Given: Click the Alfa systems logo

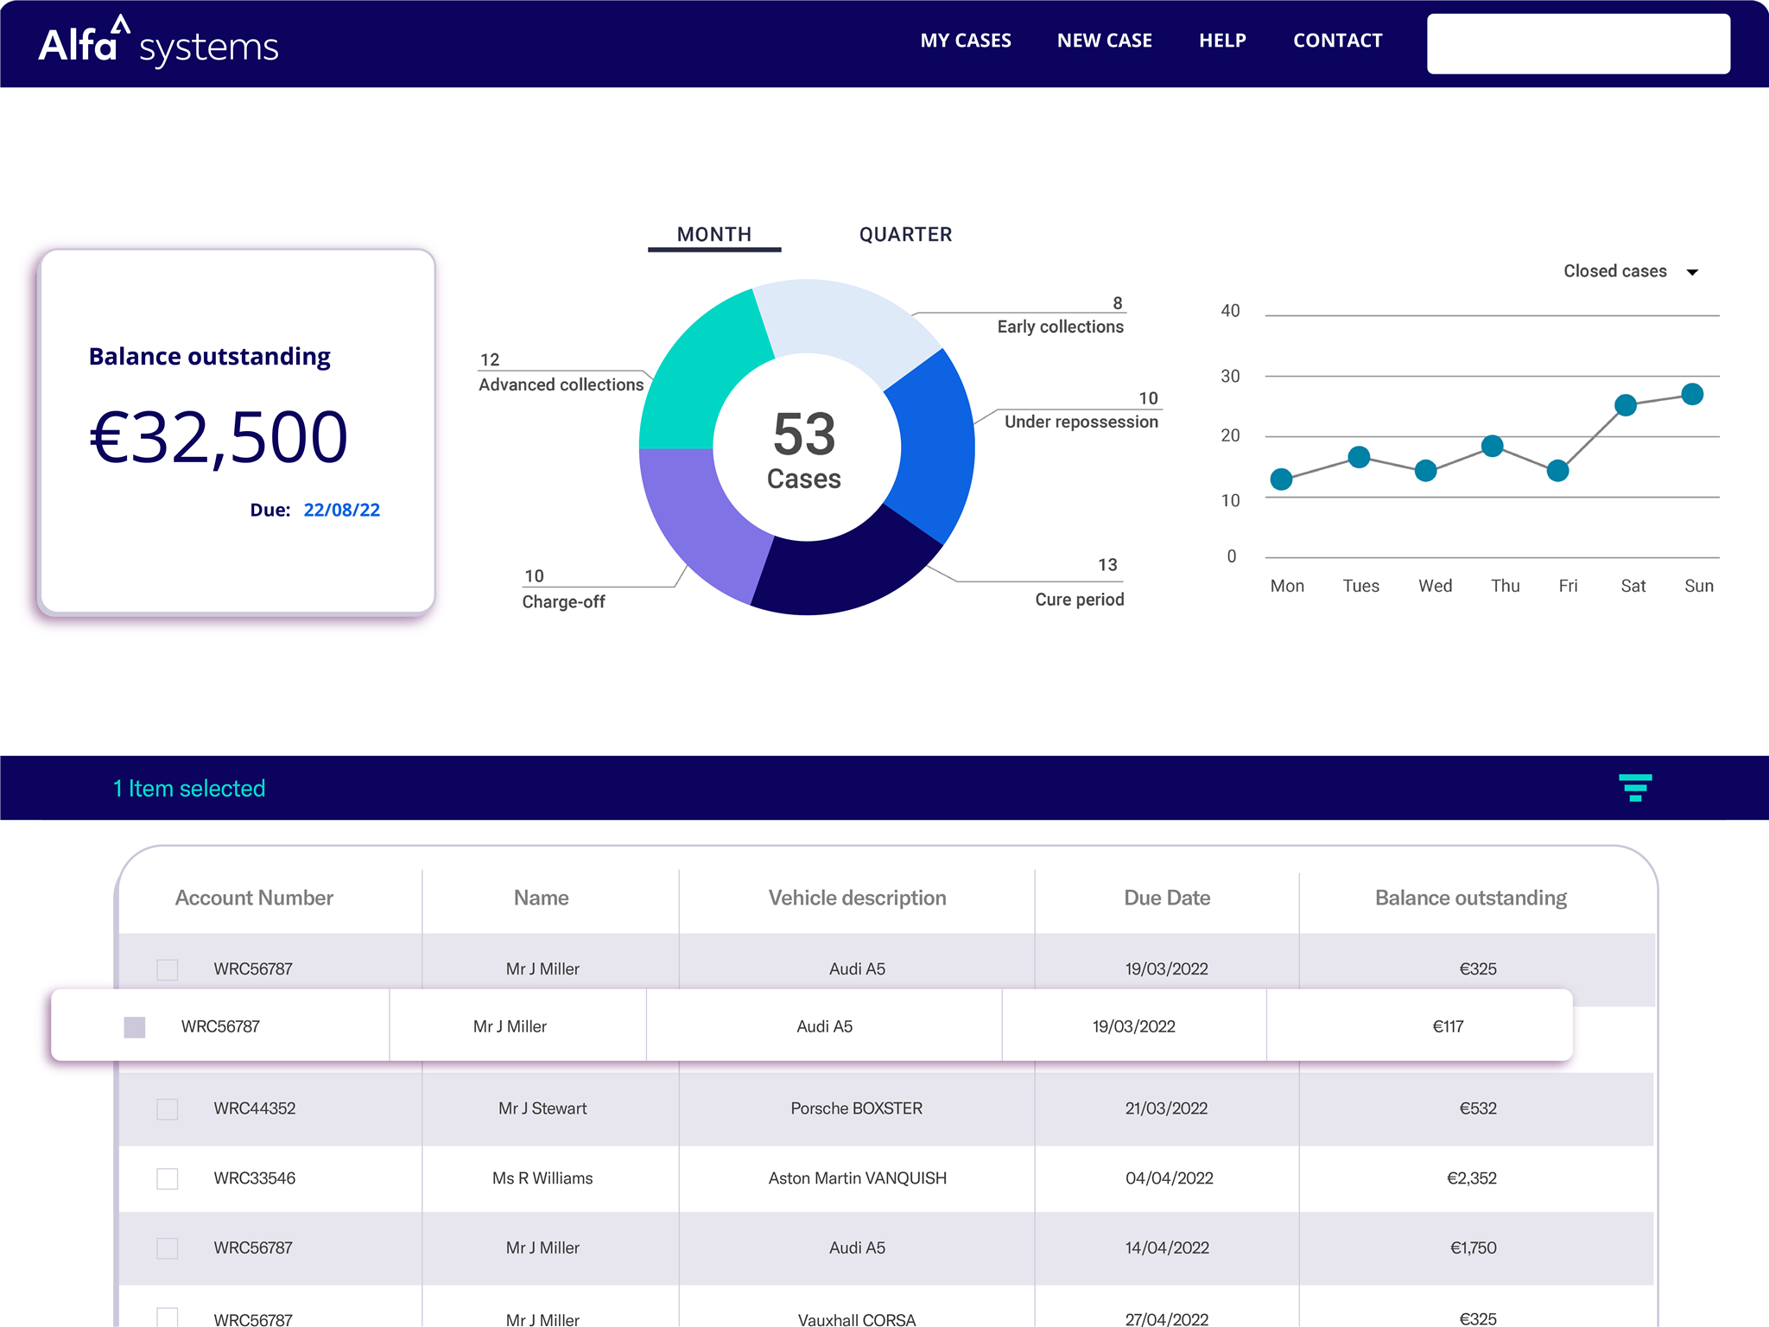Looking at the screenshot, I should 161,43.
